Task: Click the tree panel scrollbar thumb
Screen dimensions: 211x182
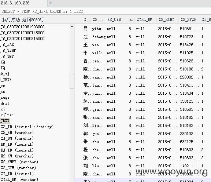Action: click(x=72, y=81)
